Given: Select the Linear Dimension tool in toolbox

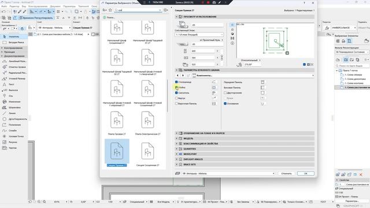Looking at the screenshot, I should click(14, 61).
